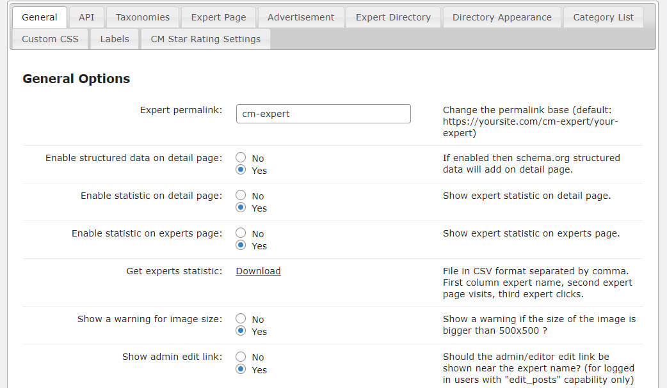Open the Taxonomies tab

tap(142, 18)
